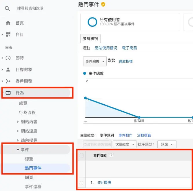193x191 pixels.
Task: Click the 事件類別 help question mark
Action: tap(111, 156)
